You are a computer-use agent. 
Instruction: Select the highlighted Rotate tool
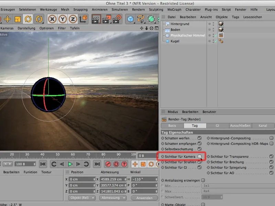click(28, 19)
